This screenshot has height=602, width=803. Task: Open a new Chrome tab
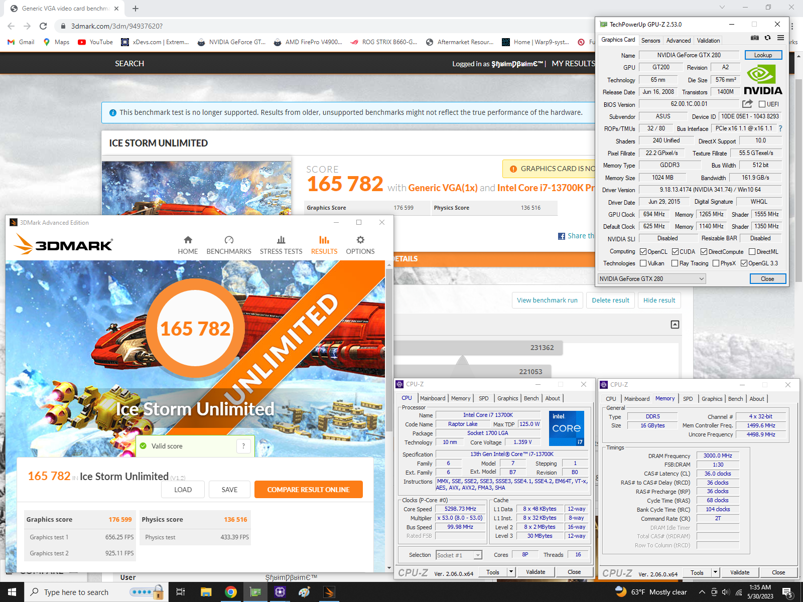[x=136, y=9]
